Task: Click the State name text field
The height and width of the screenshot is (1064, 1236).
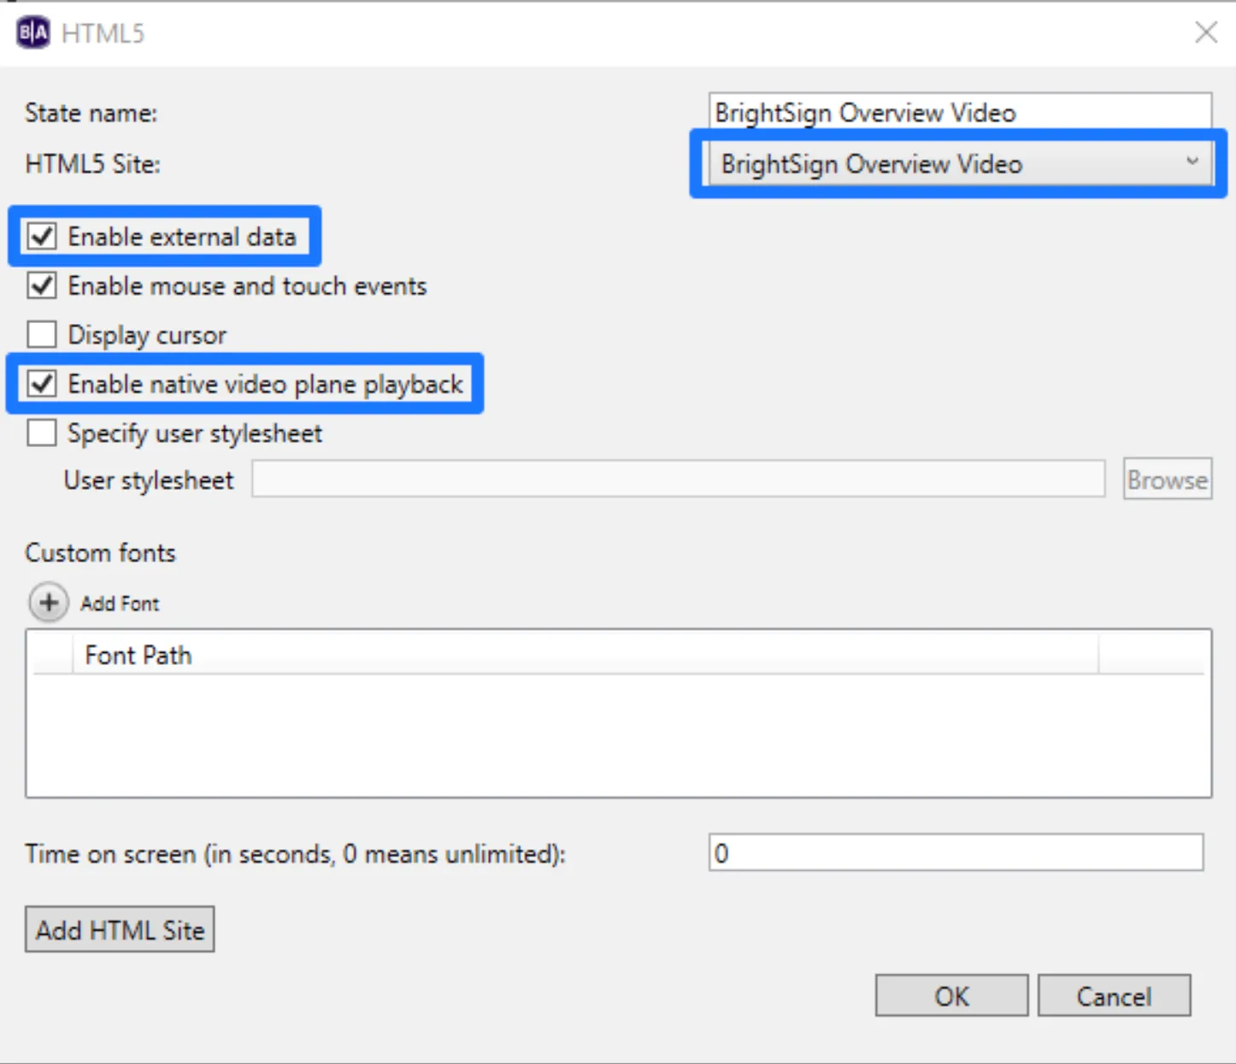Action: [960, 112]
